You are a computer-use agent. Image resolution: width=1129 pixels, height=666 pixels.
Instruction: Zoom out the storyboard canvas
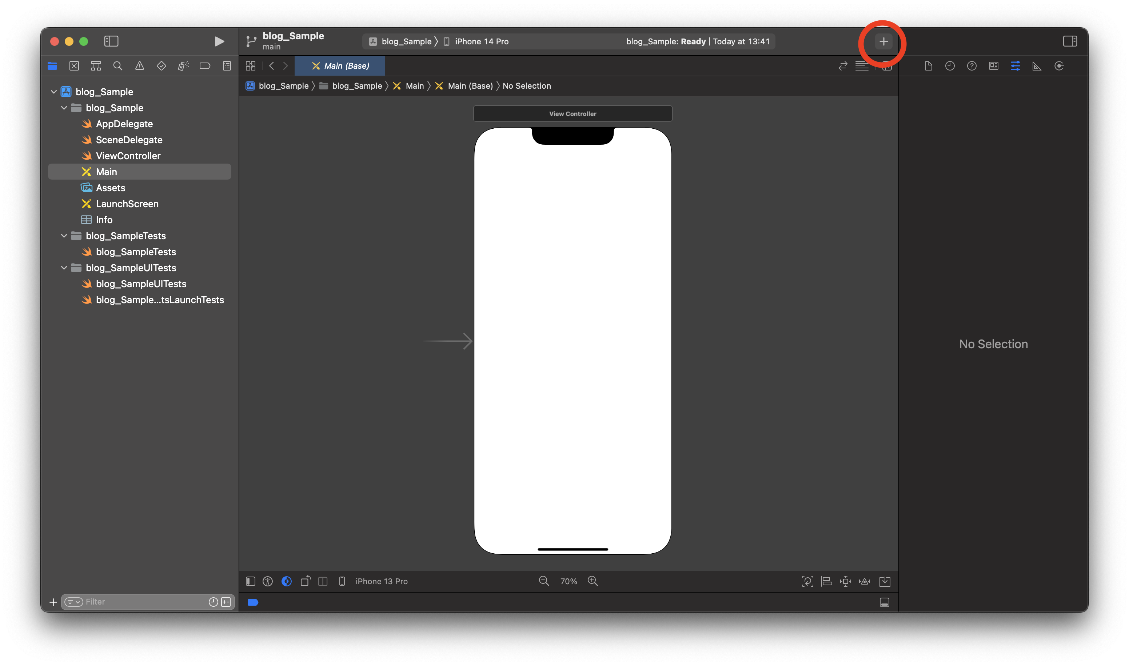tap(544, 581)
